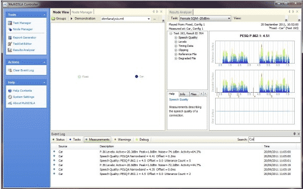The width and height of the screenshot is (303, 189).
Task: Open the Help tab below results tree
Action: (x=172, y=94)
